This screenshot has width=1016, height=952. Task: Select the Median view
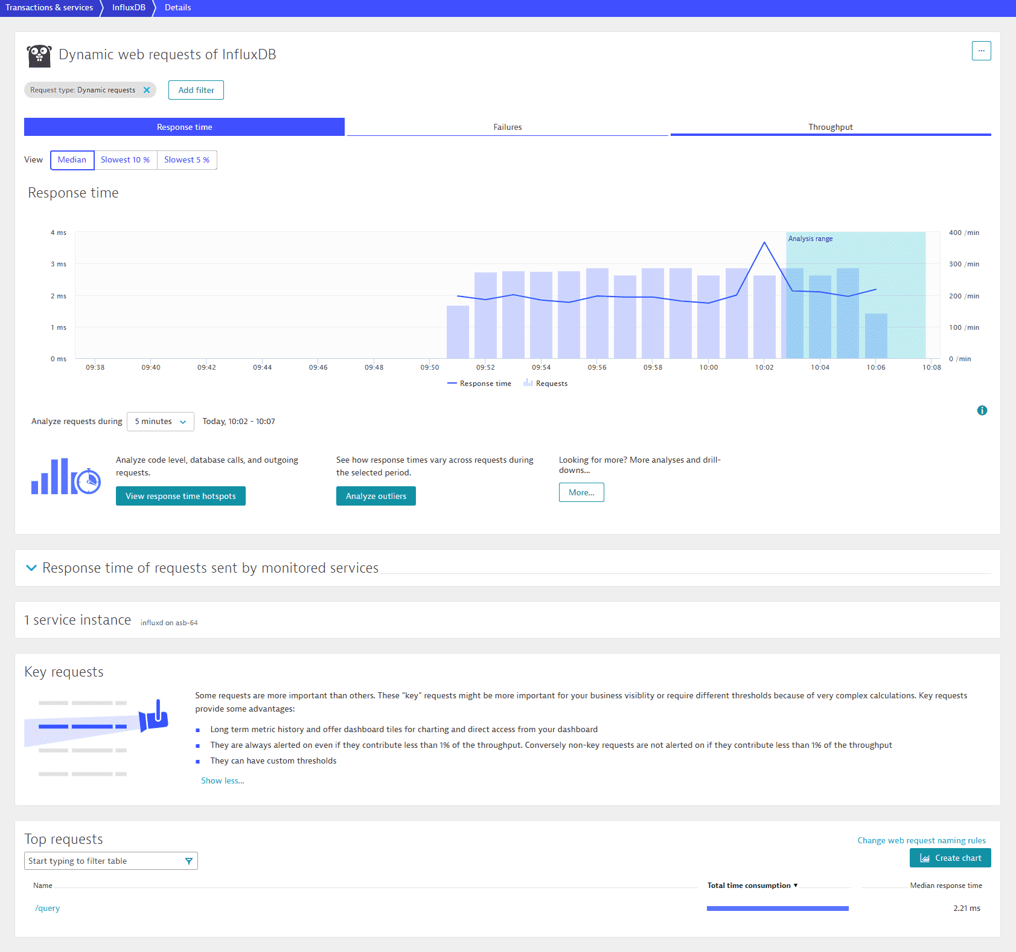point(72,160)
